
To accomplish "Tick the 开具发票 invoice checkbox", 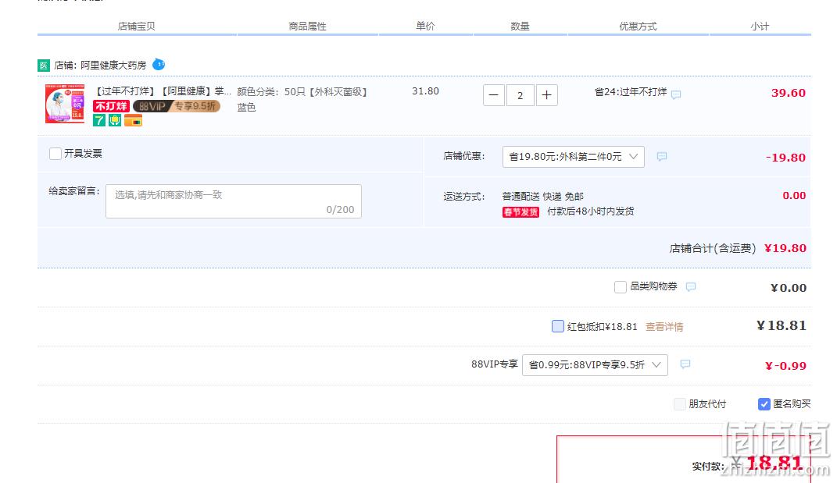I will coord(55,154).
